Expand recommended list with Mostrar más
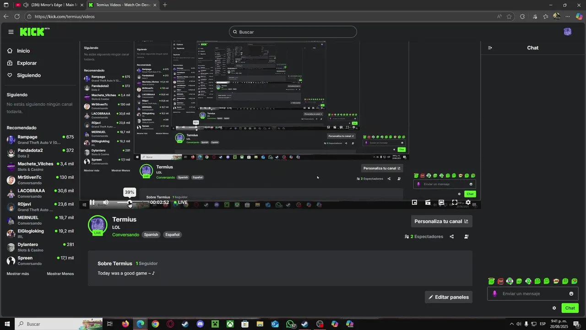The image size is (586, 330). click(x=18, y=274)
